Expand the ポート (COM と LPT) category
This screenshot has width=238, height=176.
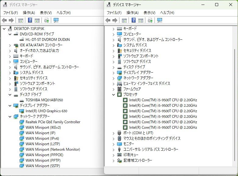[x=113, y=133]
